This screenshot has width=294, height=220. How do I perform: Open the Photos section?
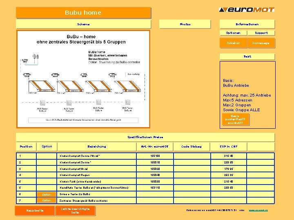(185, 24)
